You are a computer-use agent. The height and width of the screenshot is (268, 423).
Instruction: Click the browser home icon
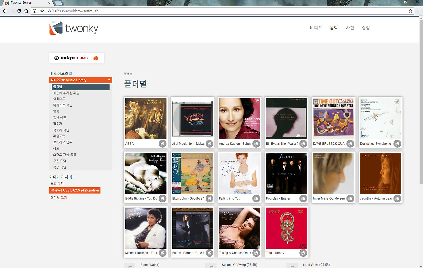tap(26, 11)
